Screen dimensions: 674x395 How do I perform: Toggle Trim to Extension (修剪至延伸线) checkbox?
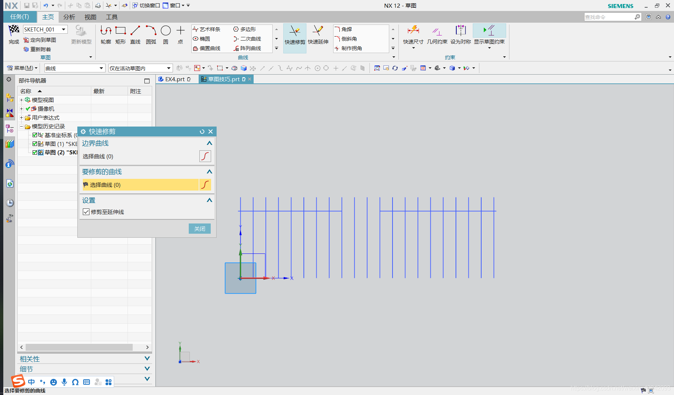point(86,212)
